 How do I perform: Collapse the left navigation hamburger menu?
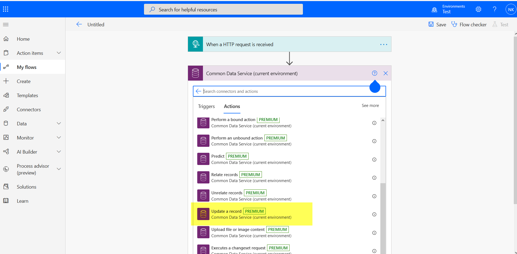click(6, 25)
